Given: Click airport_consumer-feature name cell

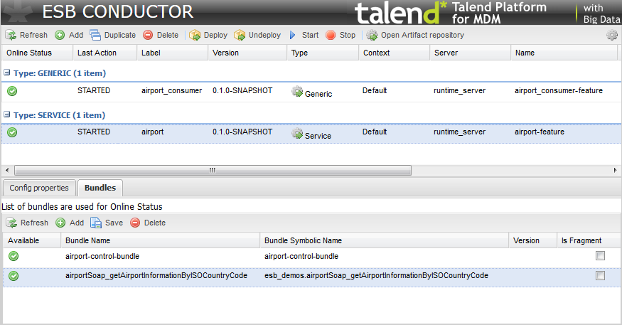Looking at the screenshot, I should coord(559,91).
